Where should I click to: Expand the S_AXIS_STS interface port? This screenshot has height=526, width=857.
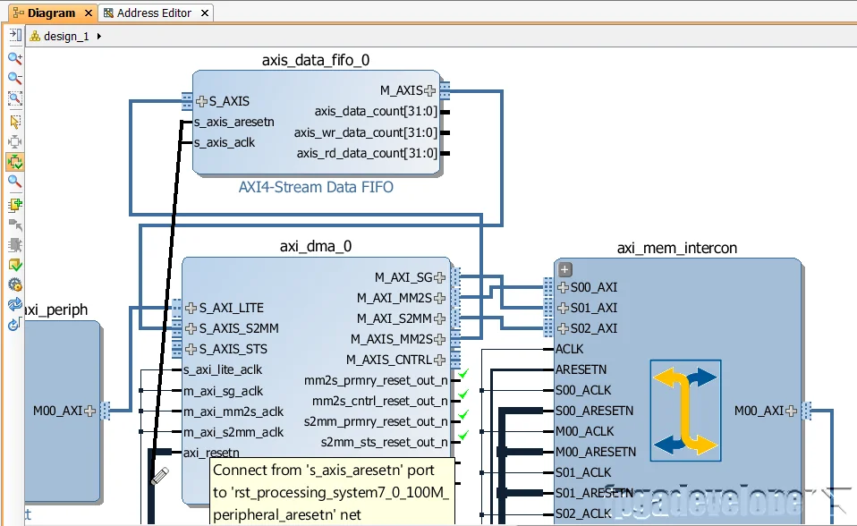pyautogui.click(x=191, y=349)
